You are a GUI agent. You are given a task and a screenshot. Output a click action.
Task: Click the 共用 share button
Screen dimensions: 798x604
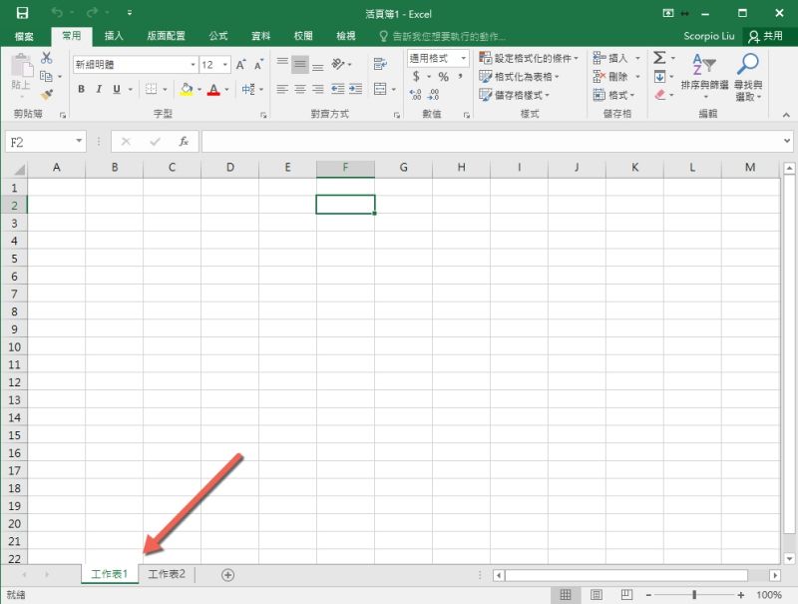point(765,36)
